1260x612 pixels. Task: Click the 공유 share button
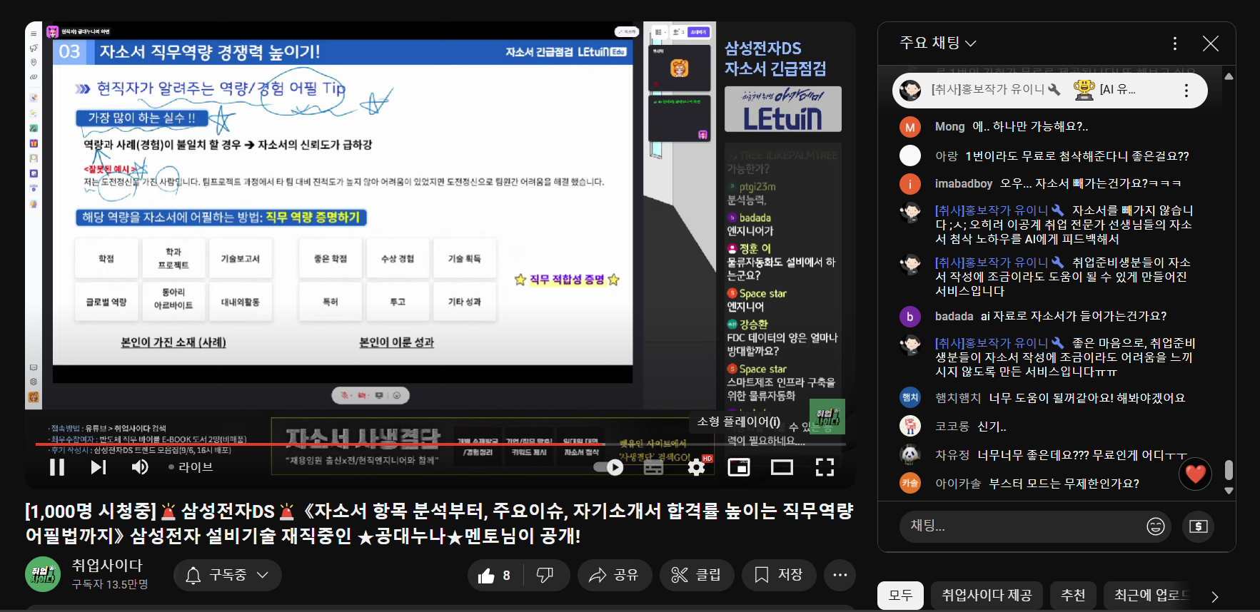tap(614, 575)
